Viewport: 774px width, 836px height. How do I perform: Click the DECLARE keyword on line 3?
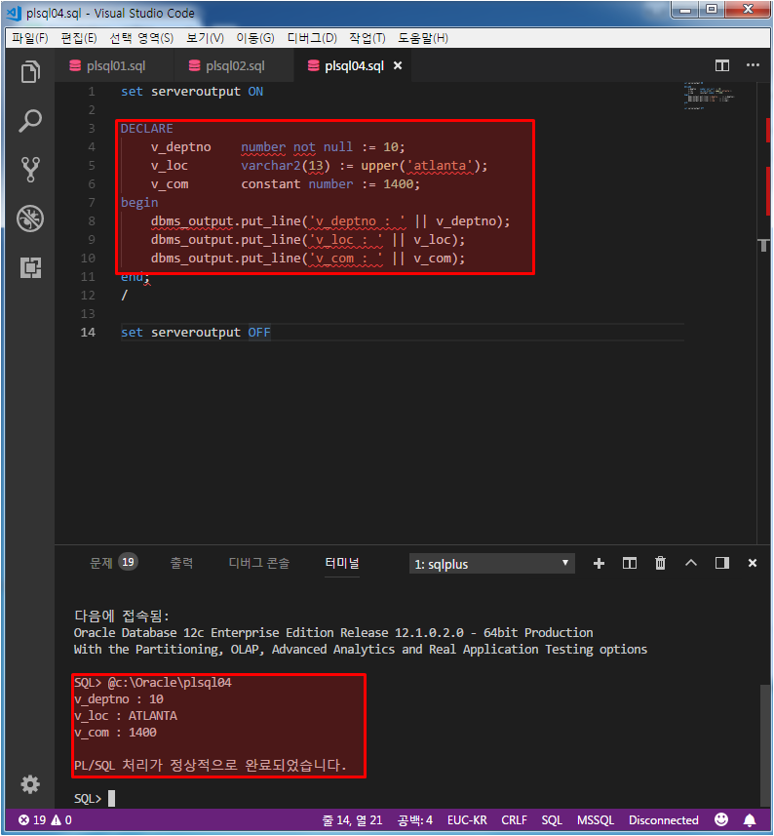coord(146,129)
